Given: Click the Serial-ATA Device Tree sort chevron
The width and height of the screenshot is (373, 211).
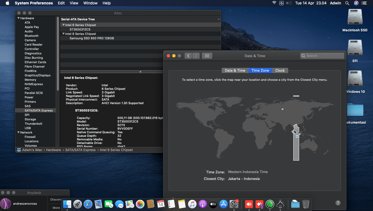Looking at the screenshot, I should [x=219, y=20].
